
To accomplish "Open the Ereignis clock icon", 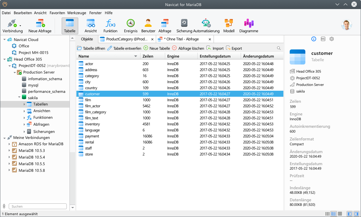I will coord(131,26).
